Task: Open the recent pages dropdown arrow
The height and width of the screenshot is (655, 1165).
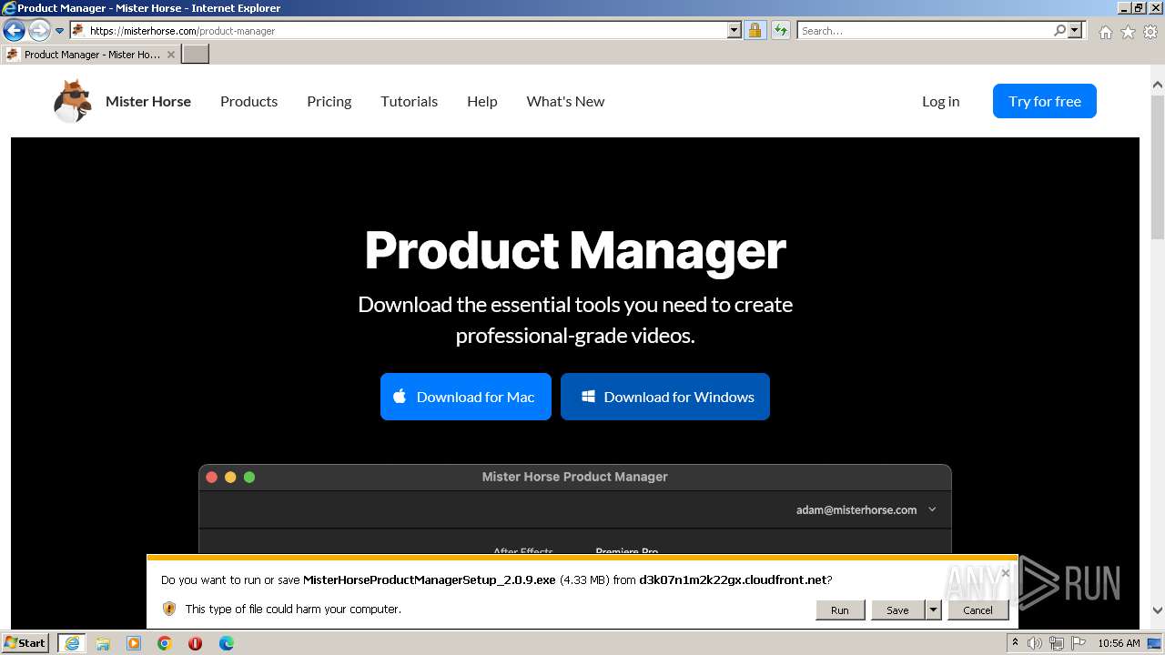Action: (x=60, y=31)
